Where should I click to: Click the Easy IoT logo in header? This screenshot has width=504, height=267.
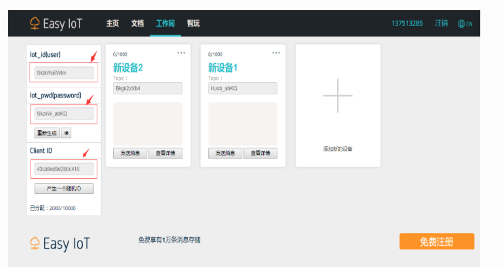point(56,24)
